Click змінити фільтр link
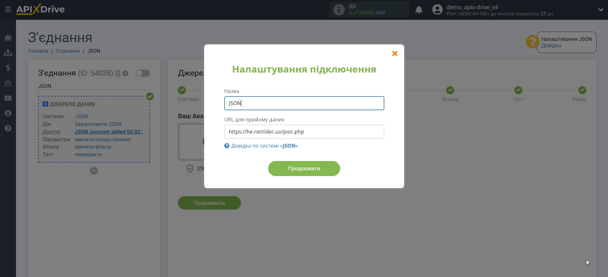The height and width of the screenshot is (277, 608). tap(93, 147)
